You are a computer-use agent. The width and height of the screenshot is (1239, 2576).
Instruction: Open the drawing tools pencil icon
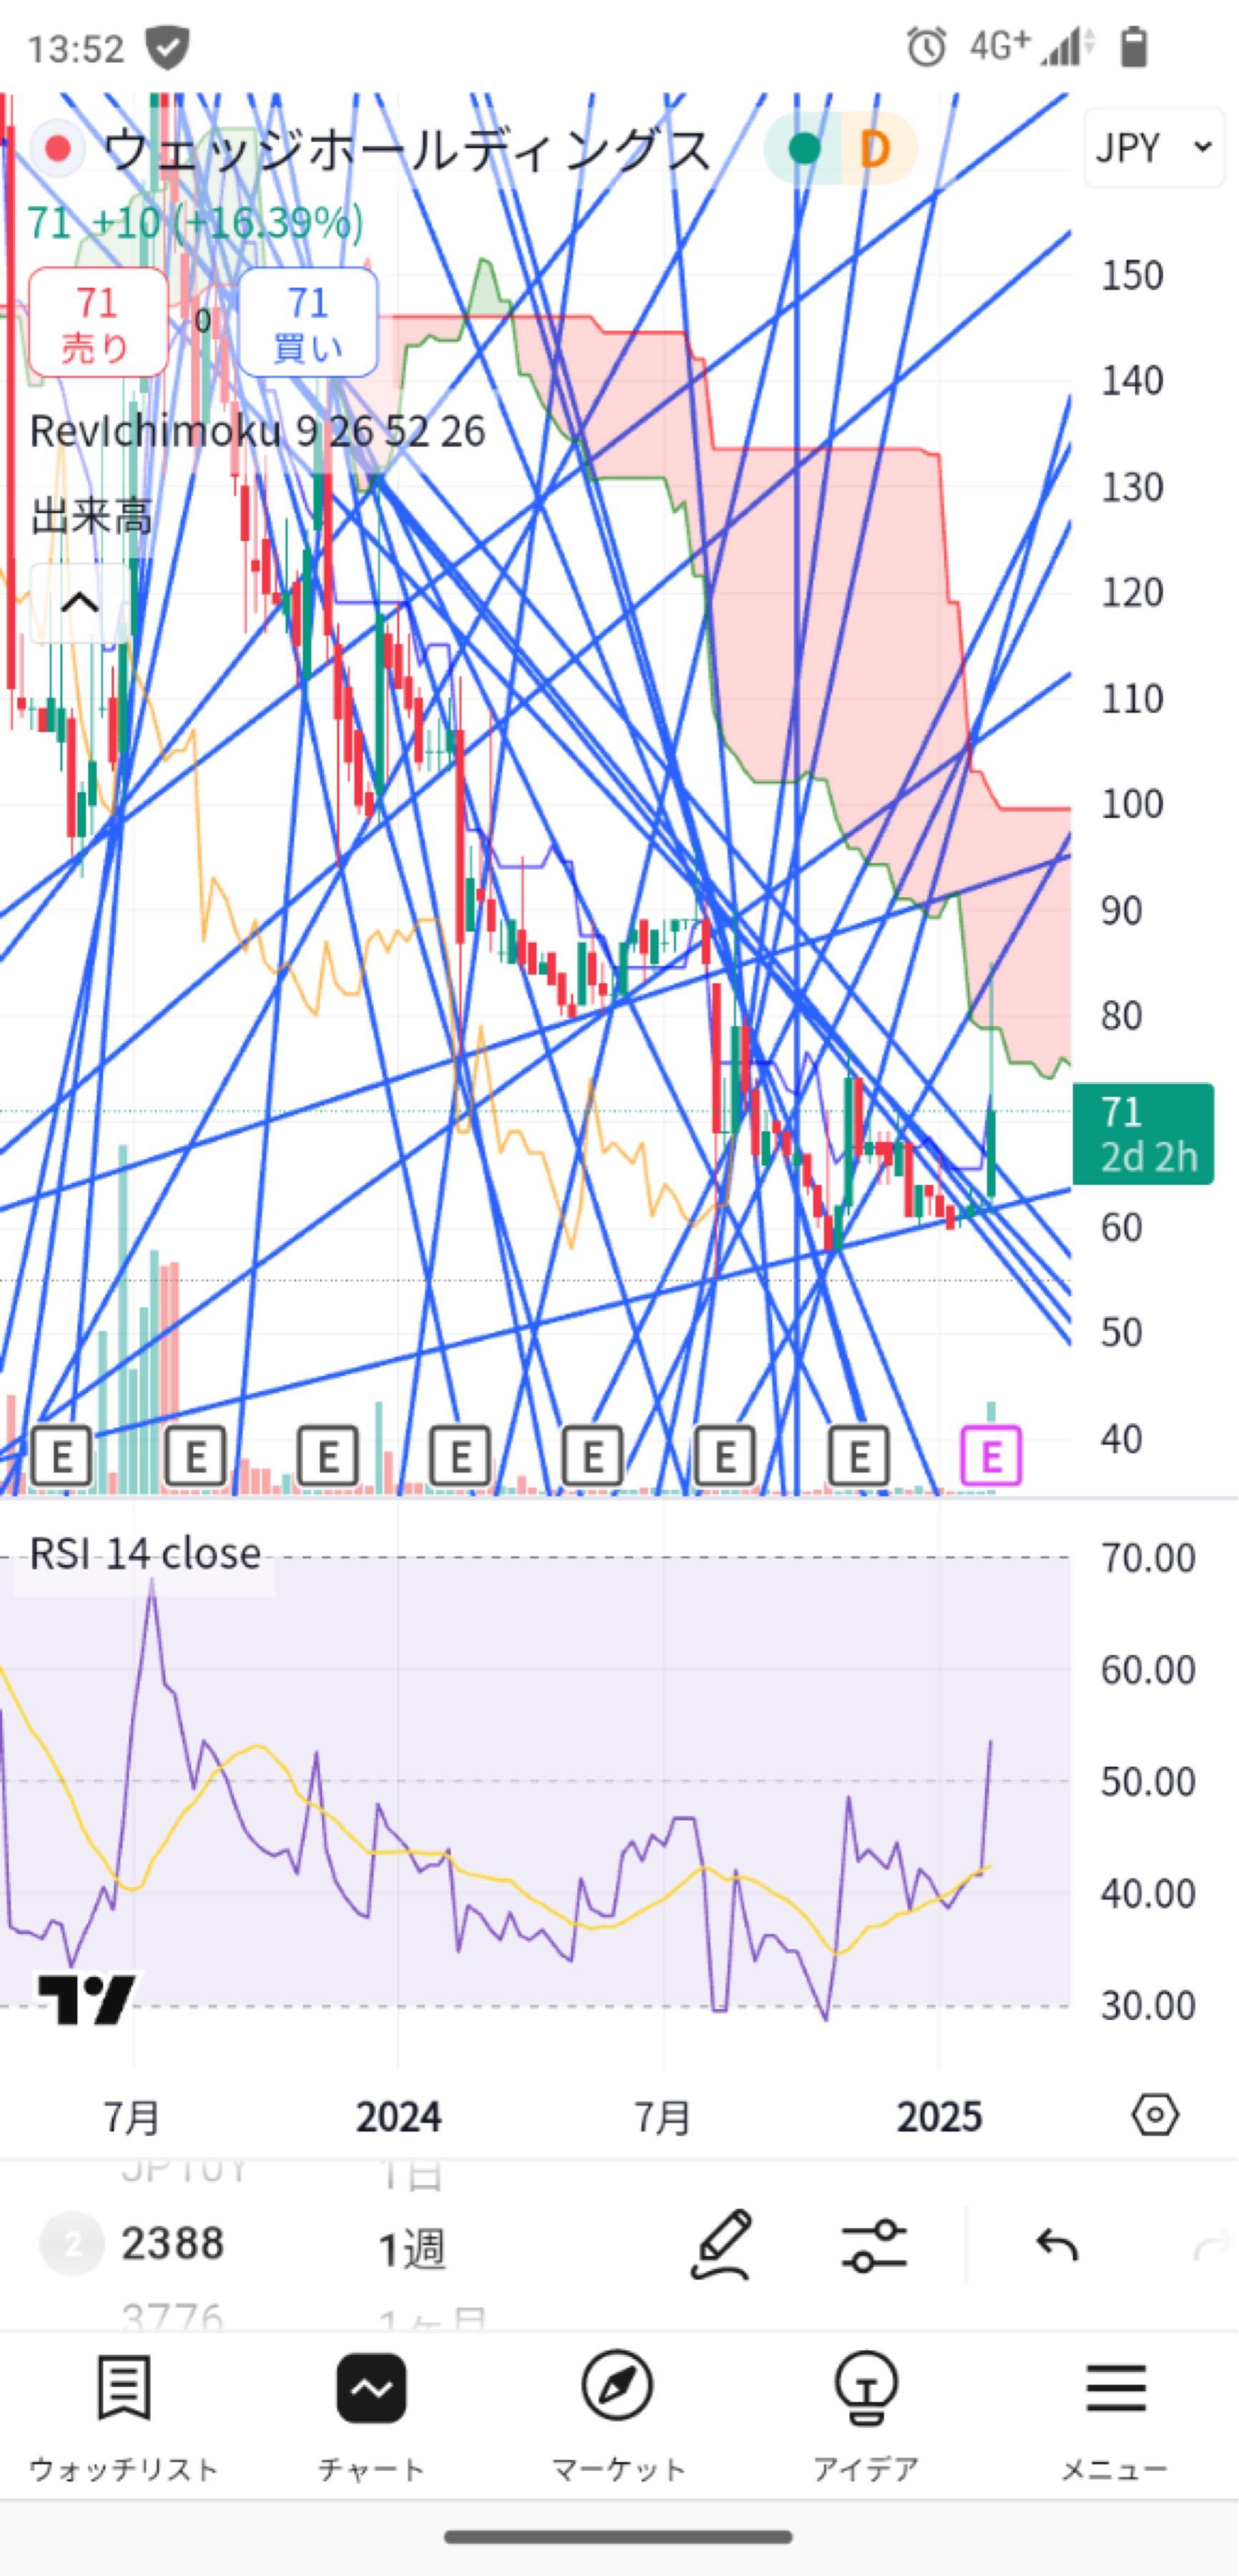tap(722, 2246)
